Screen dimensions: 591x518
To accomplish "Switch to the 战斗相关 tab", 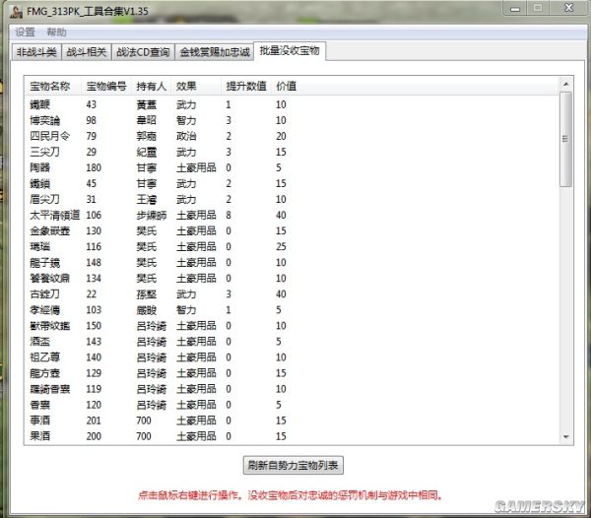I will click(87, 52).
